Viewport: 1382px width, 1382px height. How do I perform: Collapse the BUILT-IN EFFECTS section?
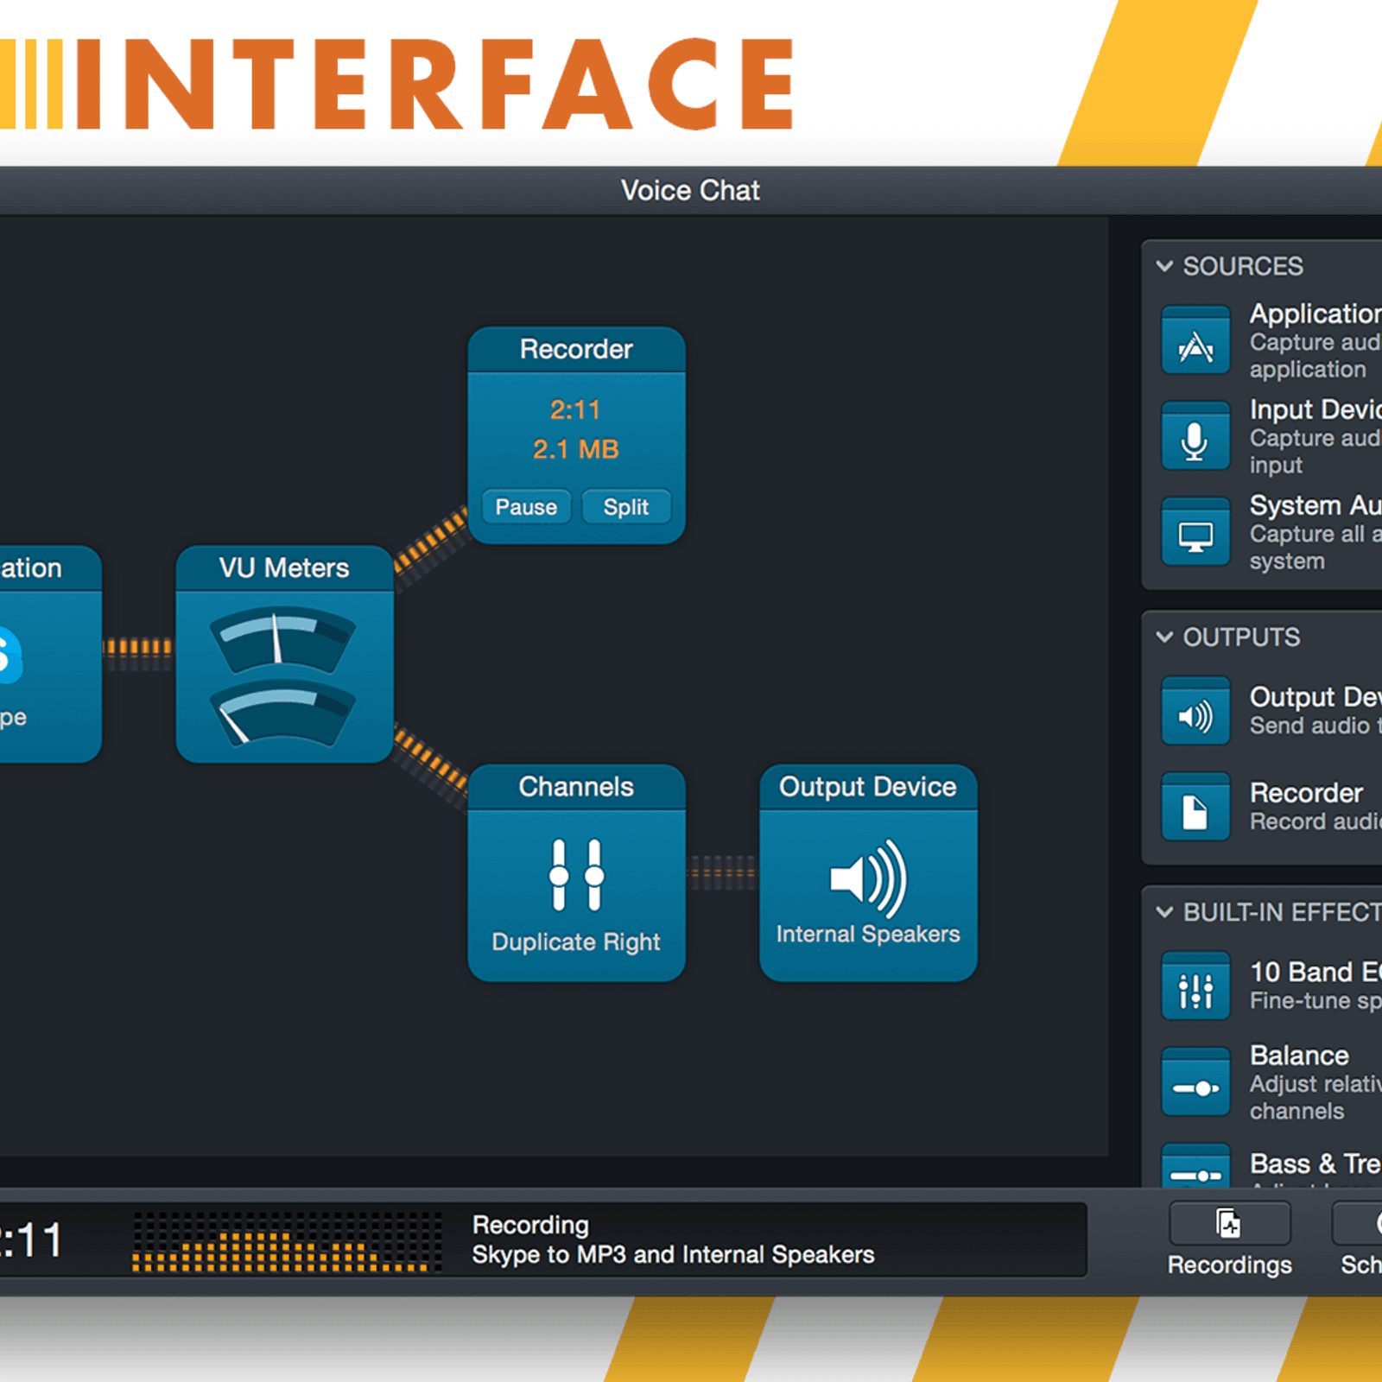point(1164,912)
